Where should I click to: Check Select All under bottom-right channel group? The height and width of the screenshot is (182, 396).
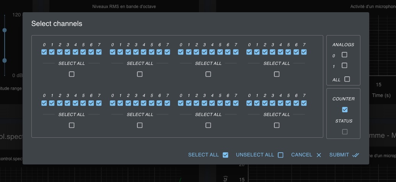tap(277, 125)
